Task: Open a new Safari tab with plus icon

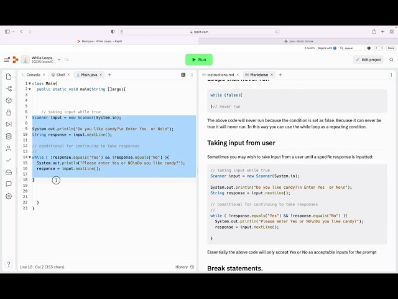Action: (x=383, y=32)
